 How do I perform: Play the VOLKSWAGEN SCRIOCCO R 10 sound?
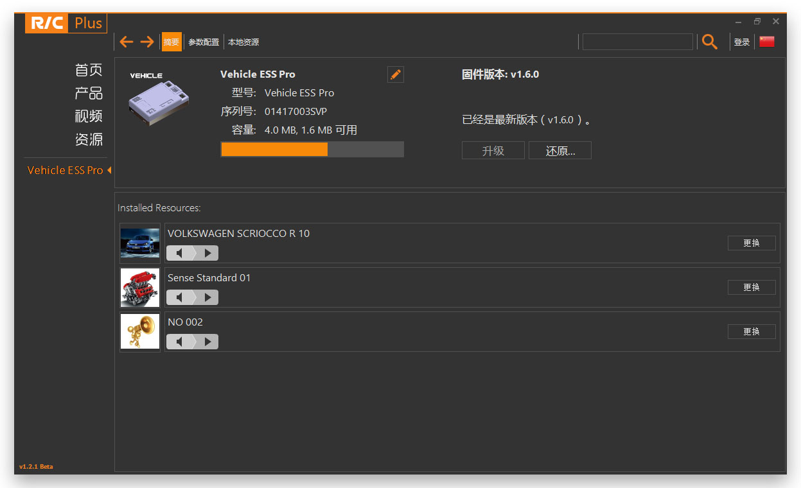click(207, 253)
